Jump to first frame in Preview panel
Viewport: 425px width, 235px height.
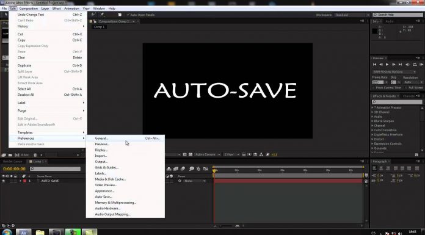pos(374,65)
